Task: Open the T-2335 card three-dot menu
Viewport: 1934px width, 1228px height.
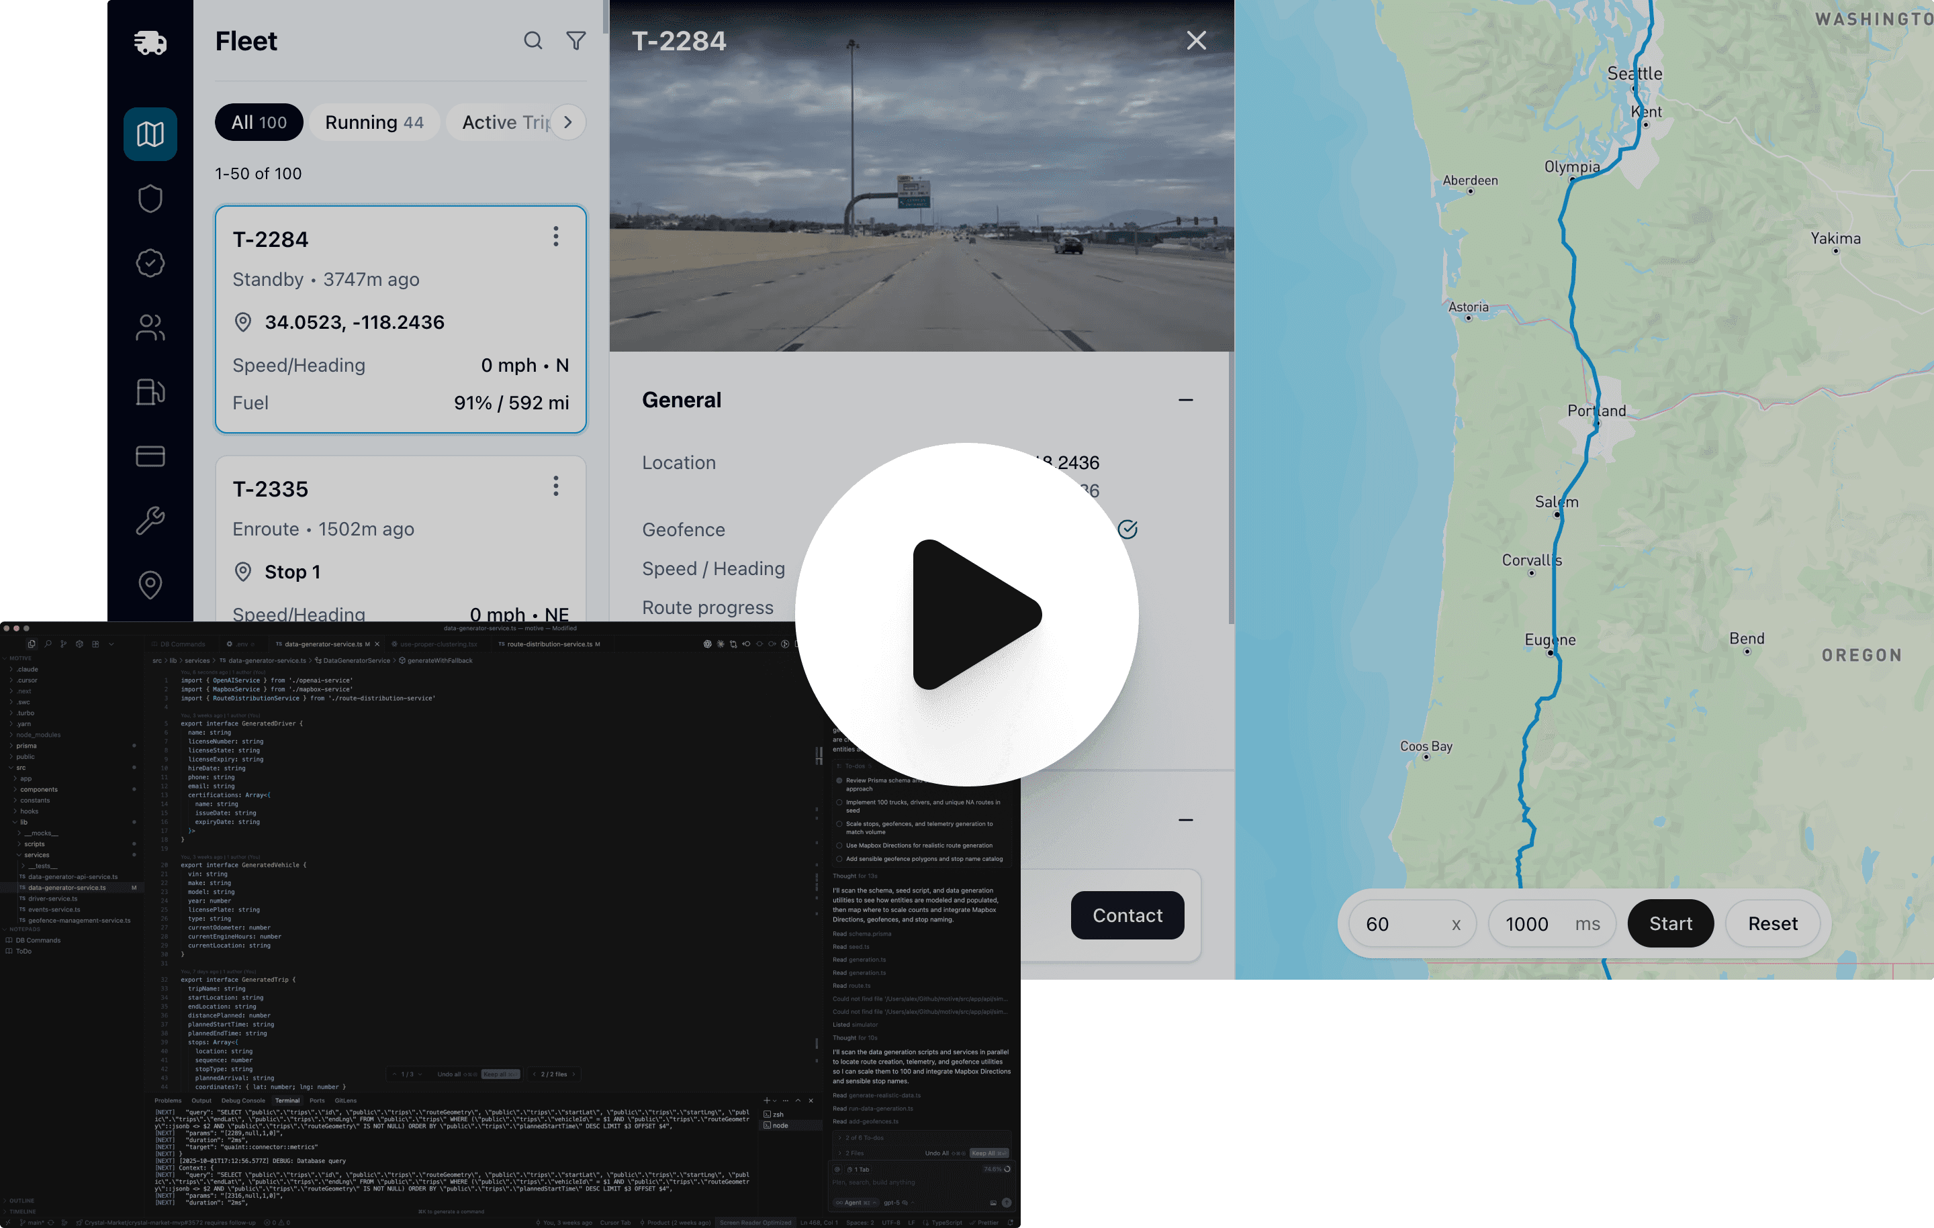Action: pyautogui.click(x=555, y=486)
